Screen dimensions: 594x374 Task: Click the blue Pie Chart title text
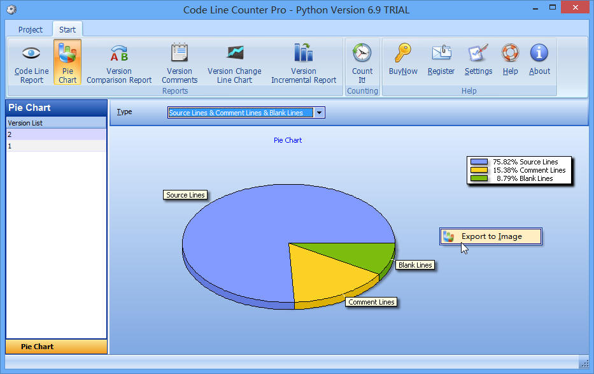(288, 140)
